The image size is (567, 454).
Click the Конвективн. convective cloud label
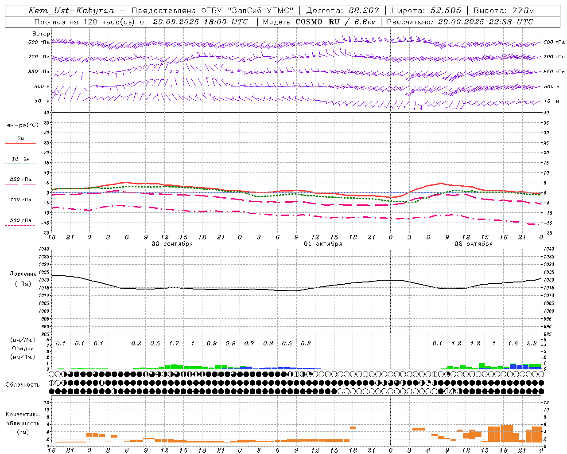23,415
